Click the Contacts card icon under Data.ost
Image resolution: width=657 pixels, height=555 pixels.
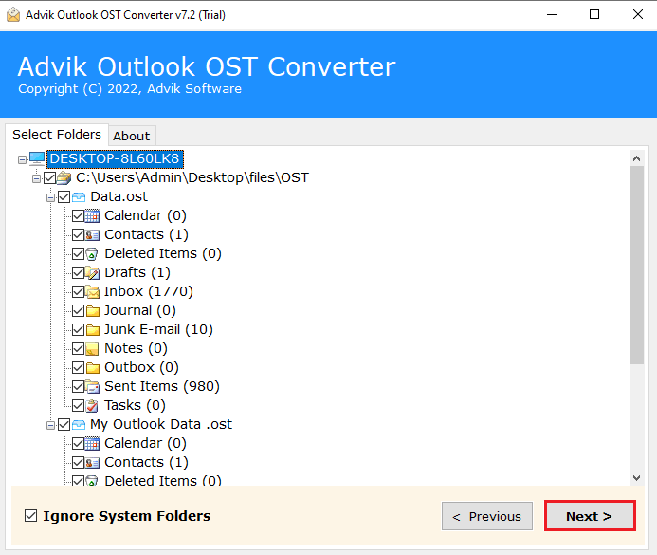[92, 234]
